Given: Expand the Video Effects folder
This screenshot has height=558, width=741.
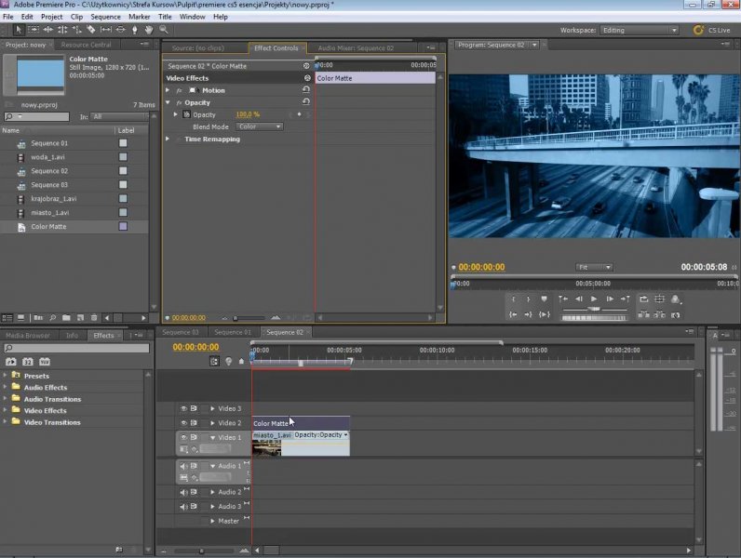Looking at the screenshot, I should tap(6, 411).
